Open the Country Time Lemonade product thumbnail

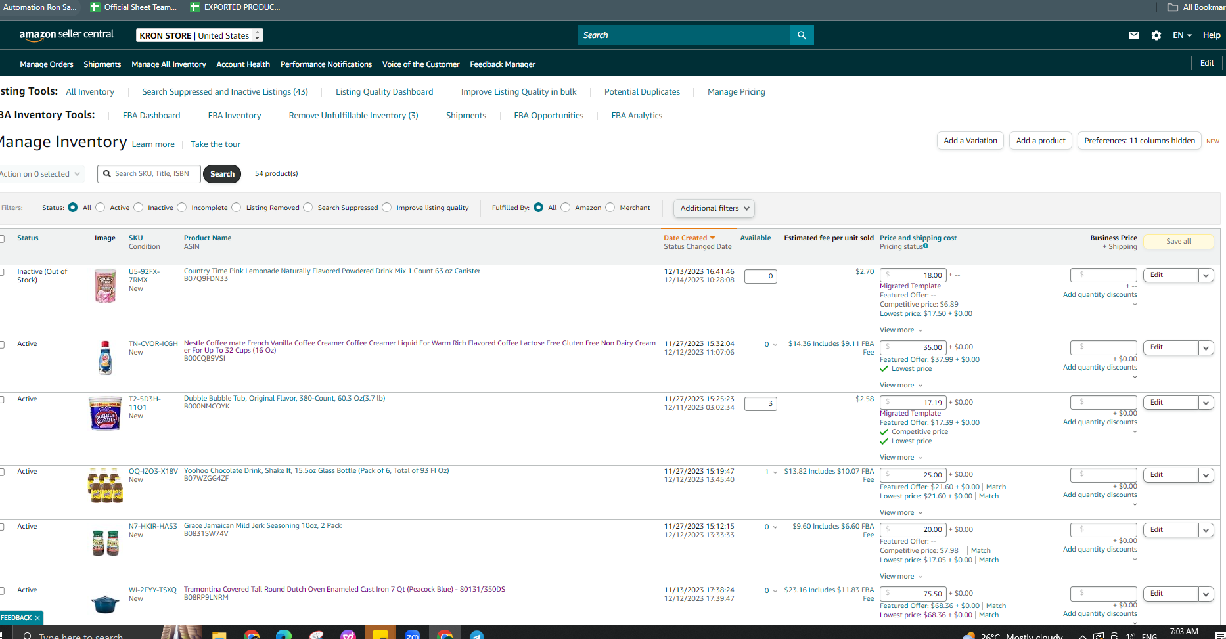click(x=105, y=286)
